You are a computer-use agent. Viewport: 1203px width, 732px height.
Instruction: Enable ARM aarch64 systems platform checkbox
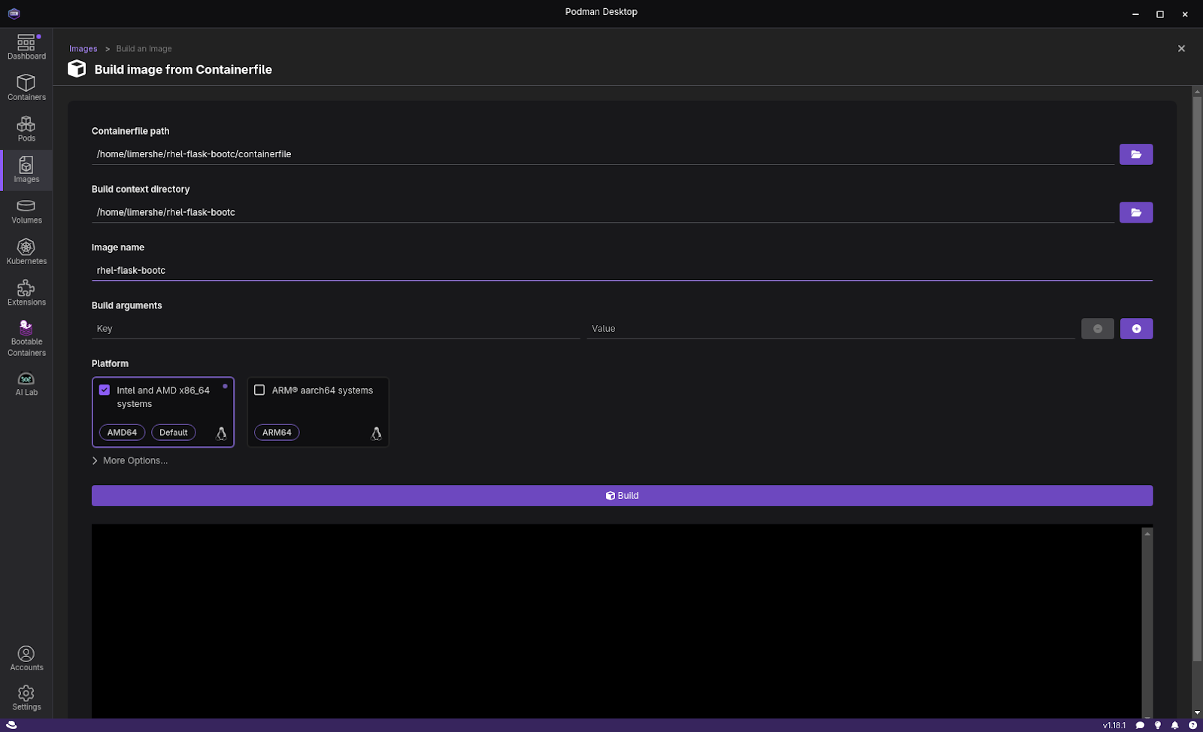click(x=259, y=390)
